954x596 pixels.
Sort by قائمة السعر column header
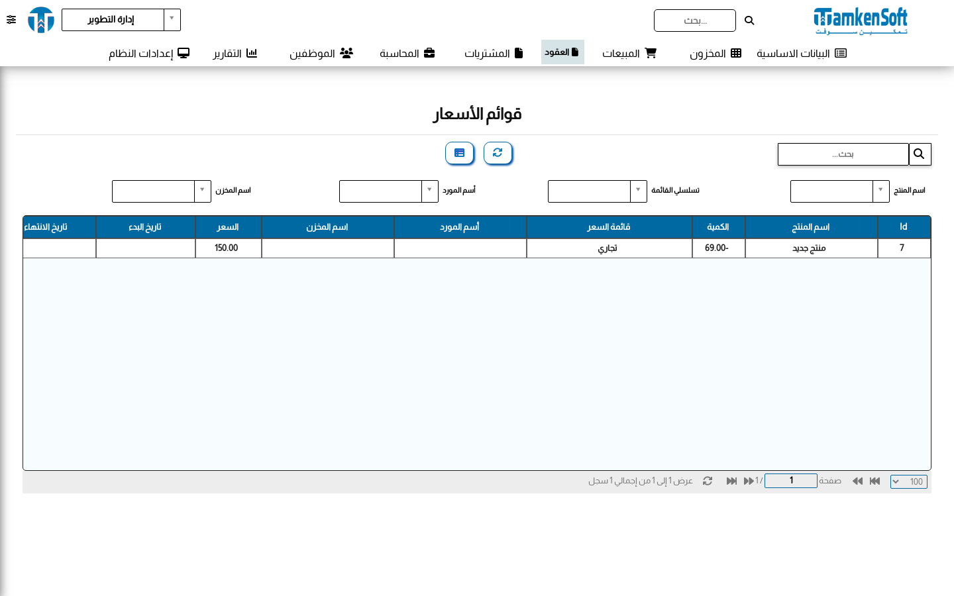[609, 227]
